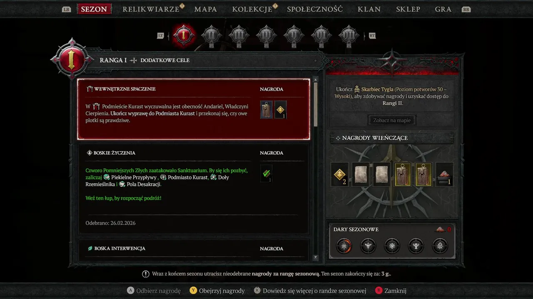Click the cache reward in Wewnętrzne Spaczenie
Viewport: 533px width, 299px height.
(x=266, y=110)
